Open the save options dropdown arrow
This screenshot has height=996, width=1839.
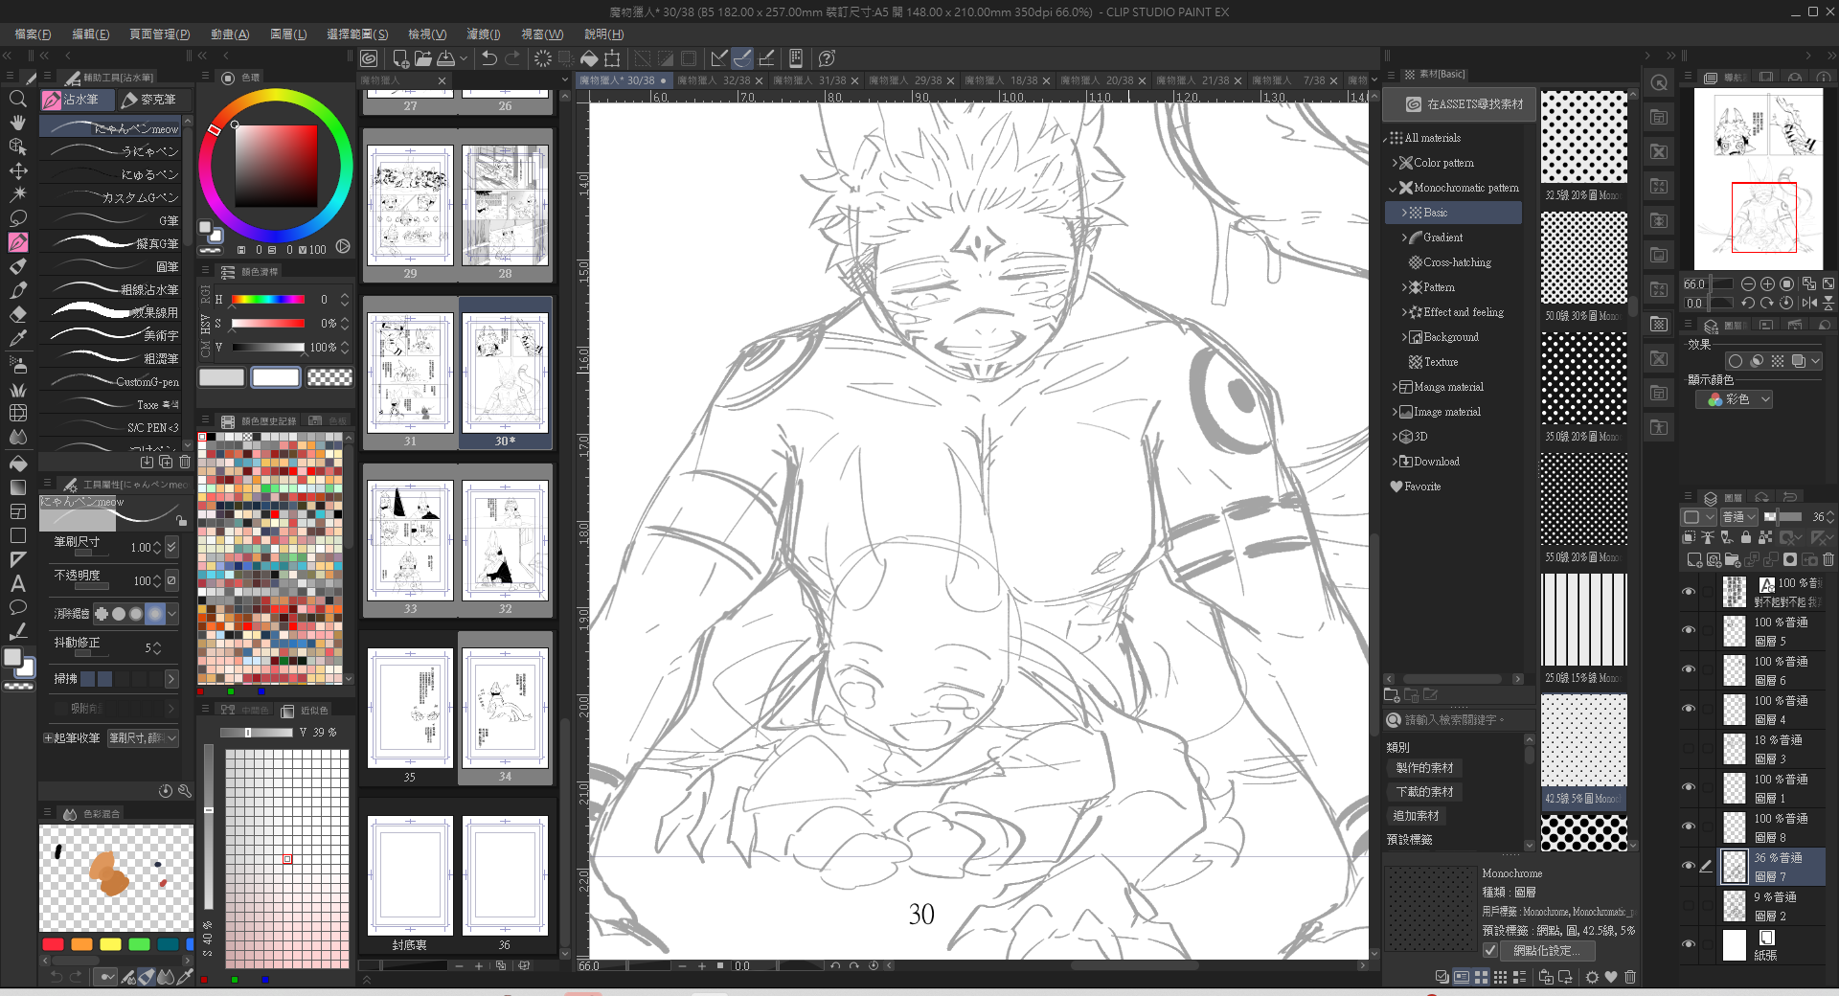coord(464,58)
